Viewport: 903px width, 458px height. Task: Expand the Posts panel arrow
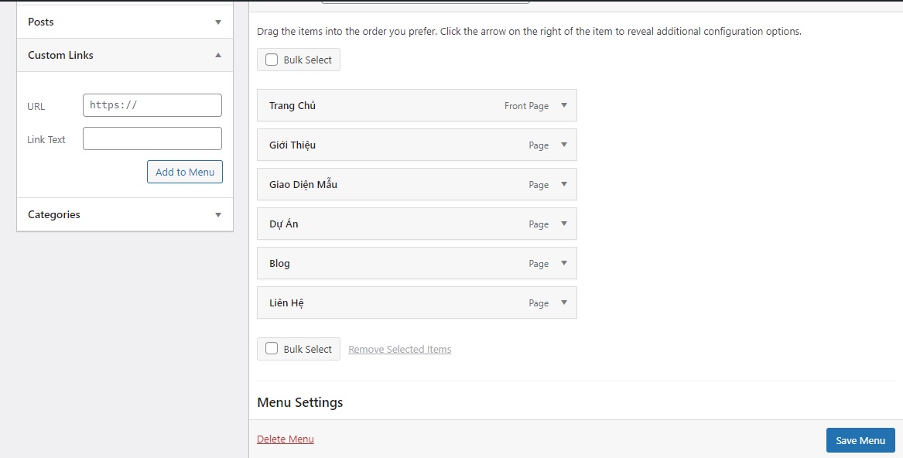pyautogui.click(x=218, y=22)
